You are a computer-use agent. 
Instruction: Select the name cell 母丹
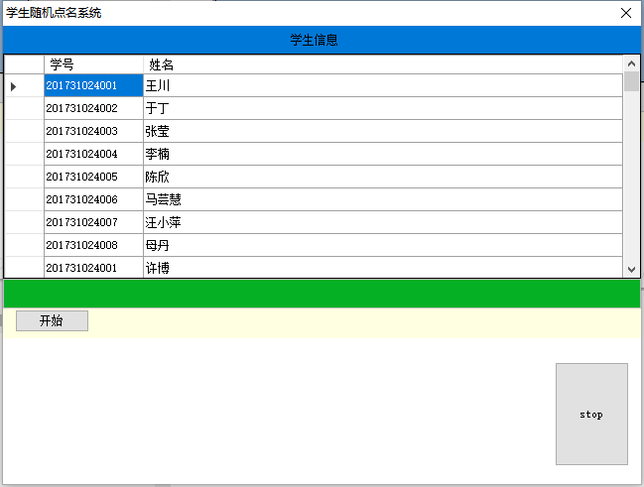(x=383, y=245)
